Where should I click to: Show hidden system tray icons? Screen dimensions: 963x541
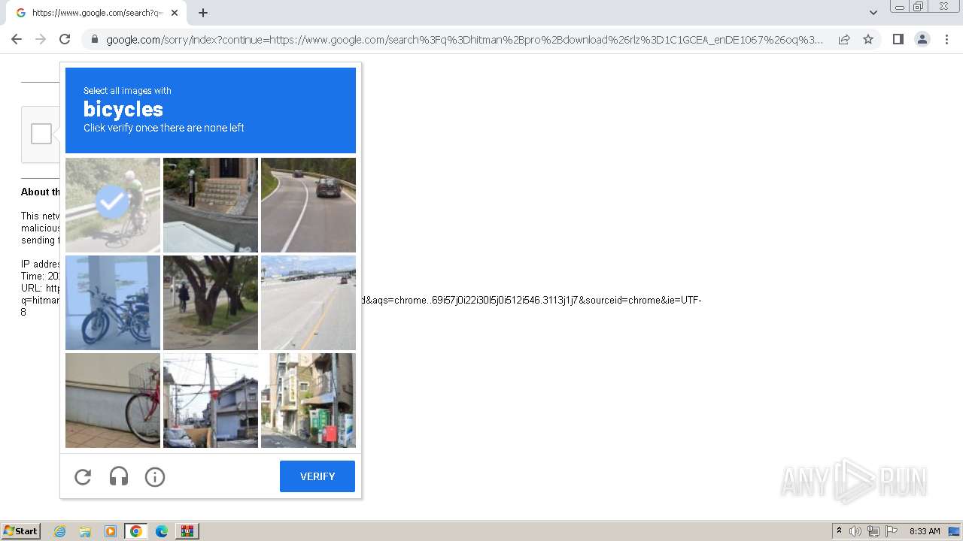pos(839,531)
